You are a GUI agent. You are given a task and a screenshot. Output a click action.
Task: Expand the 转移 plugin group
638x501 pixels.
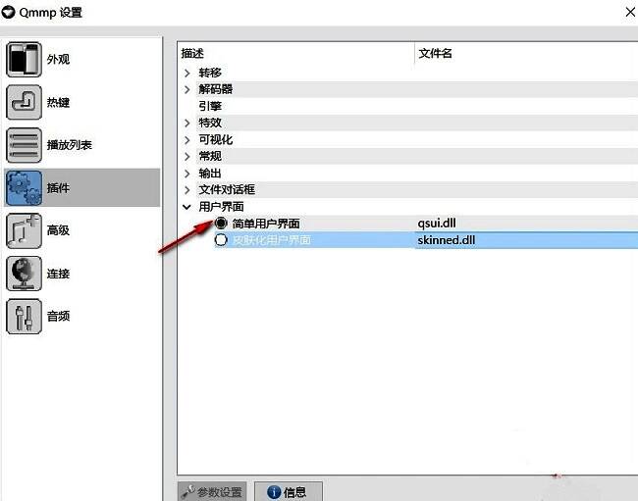[x=187, y=73]
